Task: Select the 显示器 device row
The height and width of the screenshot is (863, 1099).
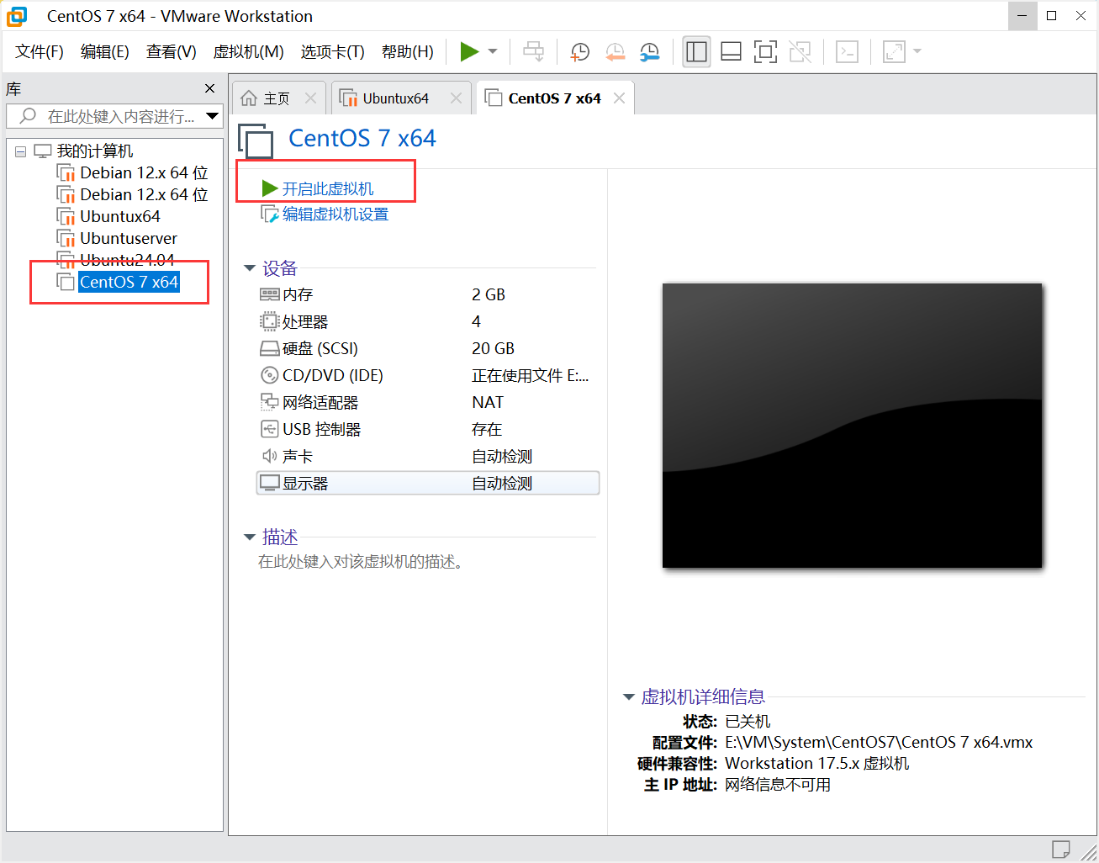Action: click(x=427, y=483)
